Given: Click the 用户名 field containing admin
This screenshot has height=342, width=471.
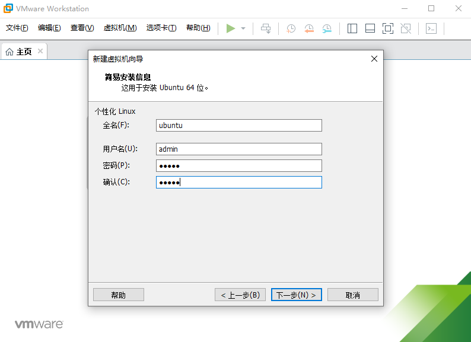Looking at the screenshot, I should pos(239,149).
